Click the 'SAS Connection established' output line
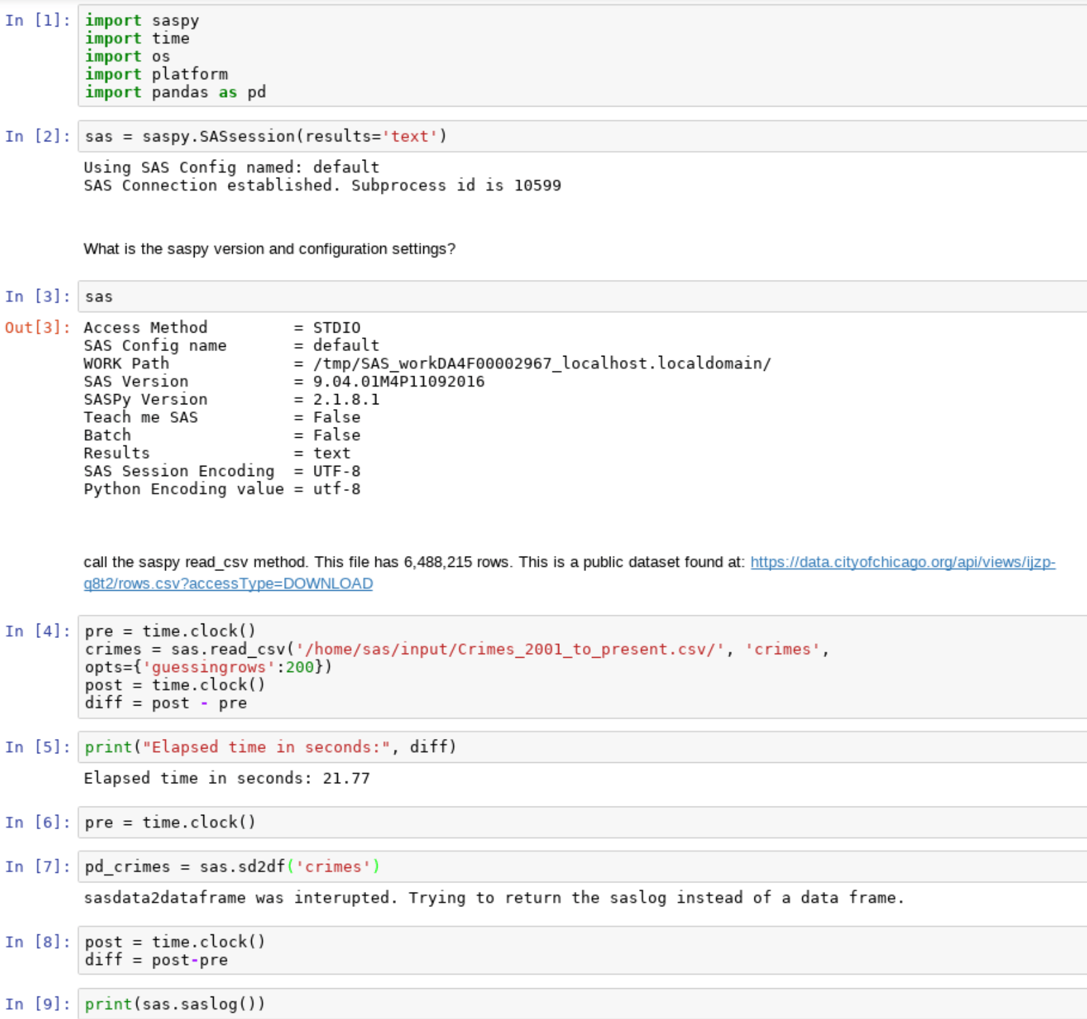The width and height of the screenshot is (1087, 1019). point(322,185)
